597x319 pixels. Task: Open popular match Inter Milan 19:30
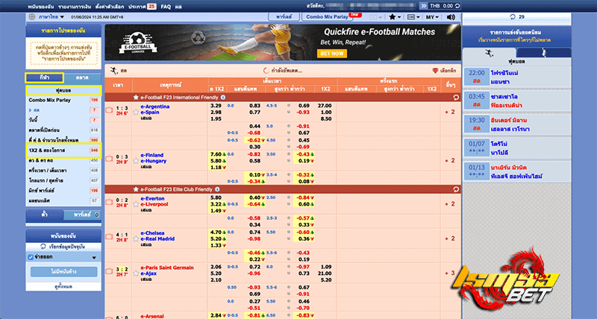[x=517, y=124]
